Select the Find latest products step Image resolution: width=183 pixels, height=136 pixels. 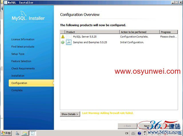(x=23, y=47)
